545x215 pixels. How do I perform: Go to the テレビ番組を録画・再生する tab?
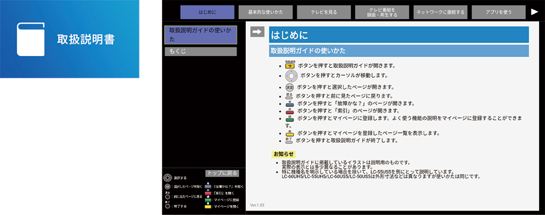382,12
